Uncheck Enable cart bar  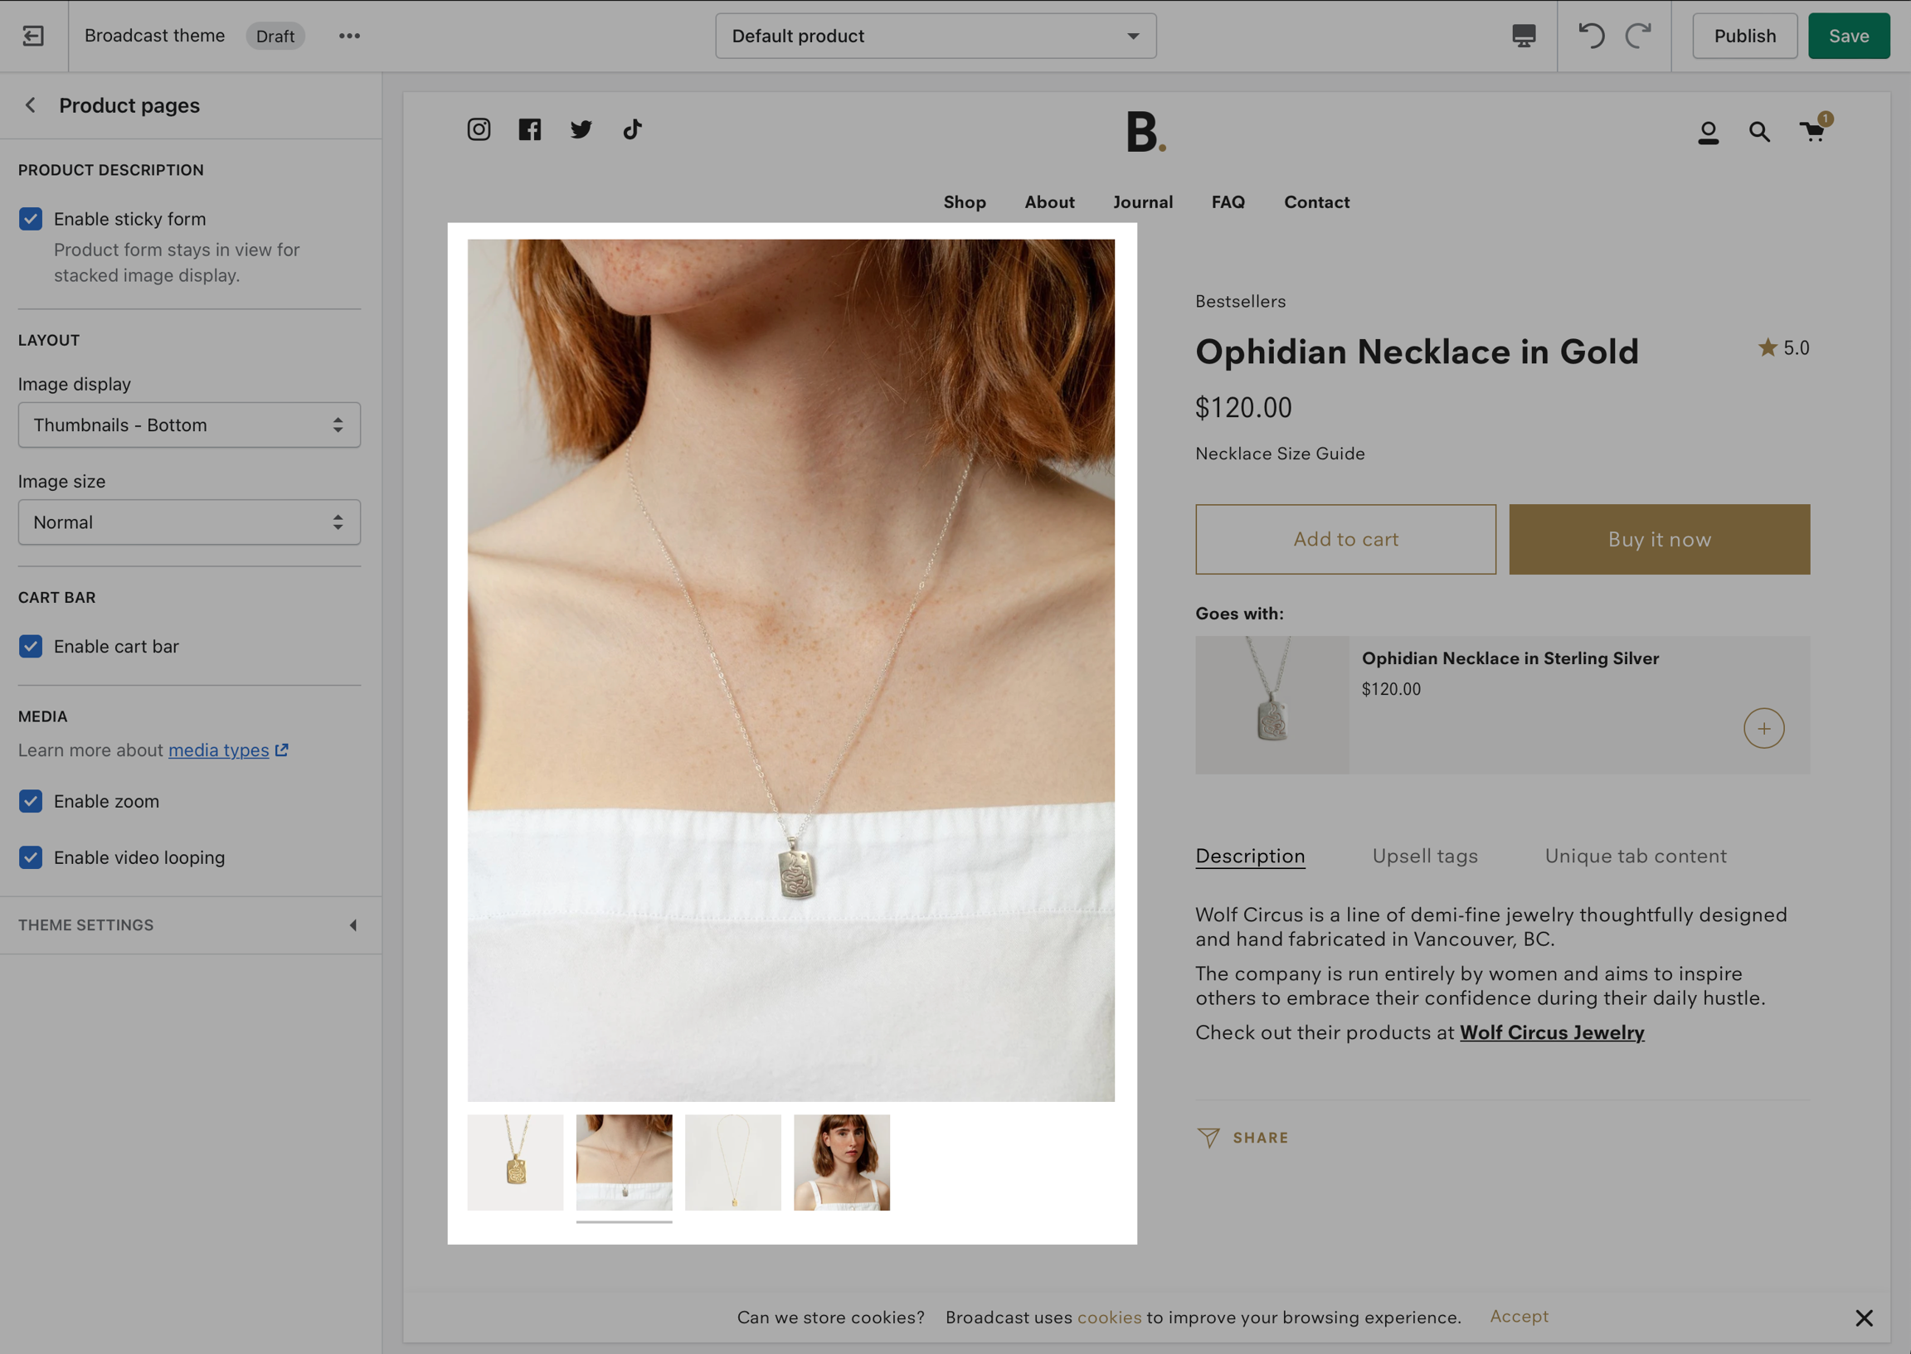point(31,647)
